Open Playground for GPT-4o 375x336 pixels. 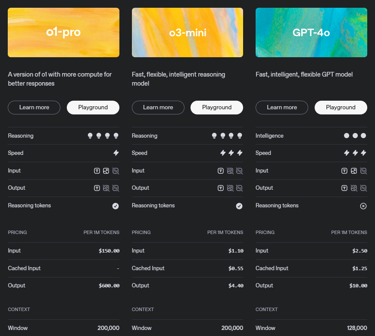coord(341,108)
